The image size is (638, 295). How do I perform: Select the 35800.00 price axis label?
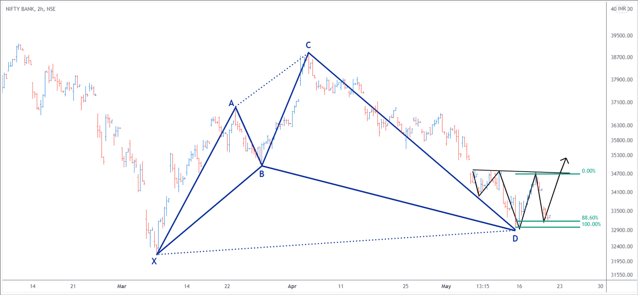pyautogui.click(x=621, y=141)
